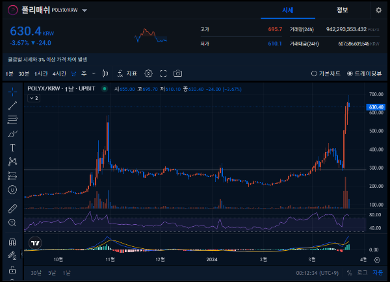Image resolution: width=390 pixels, height=282 pixels.
Task: Select the 30분 timeframe
Action: point(24,73)
